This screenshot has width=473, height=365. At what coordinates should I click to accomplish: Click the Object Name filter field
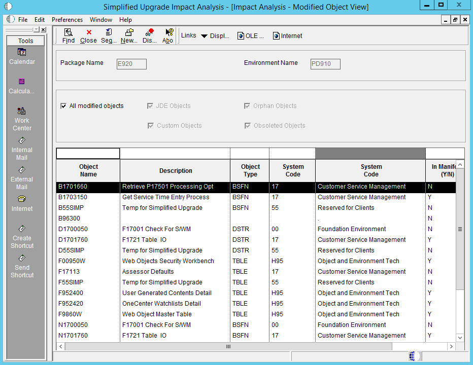(88, 154)
